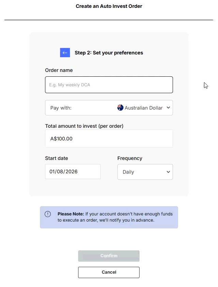The height and width of the screenshot is (287, 218).
Task: Click the Order name text field
Action: tap(109, 85)
